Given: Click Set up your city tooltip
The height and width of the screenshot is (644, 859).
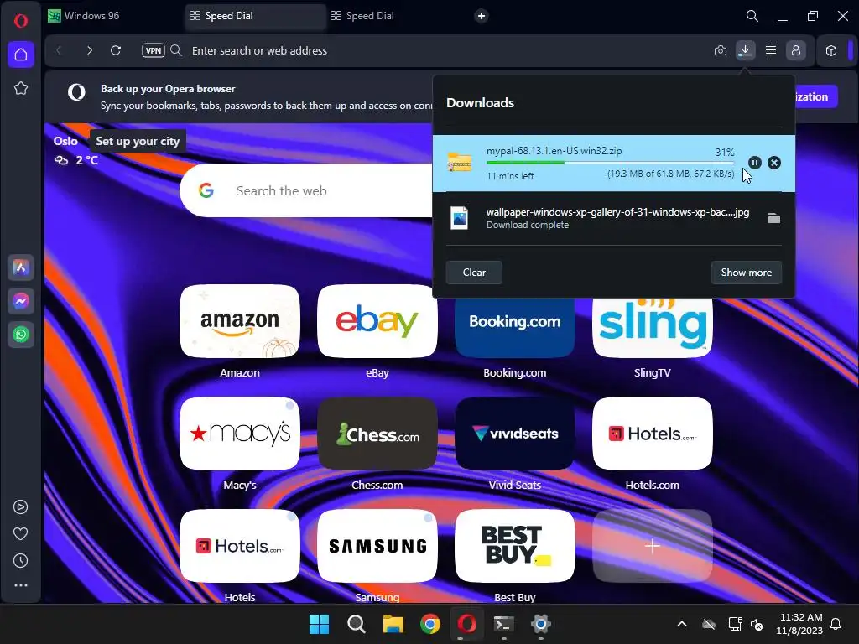Looking at the screenshot, I should tap(138, 141).
